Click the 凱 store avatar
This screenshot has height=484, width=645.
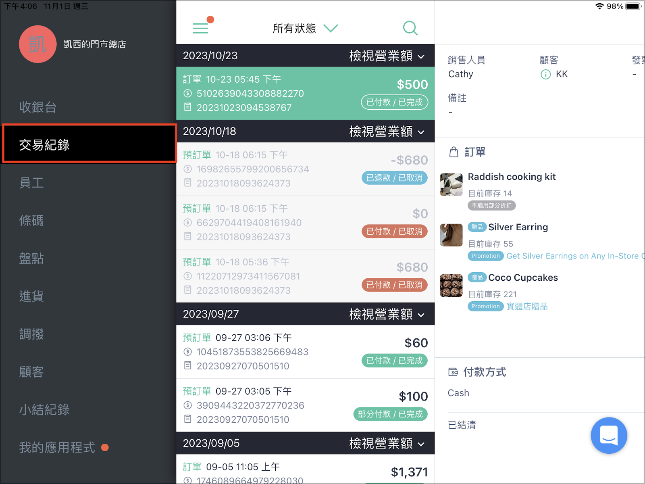coord(37,44)
